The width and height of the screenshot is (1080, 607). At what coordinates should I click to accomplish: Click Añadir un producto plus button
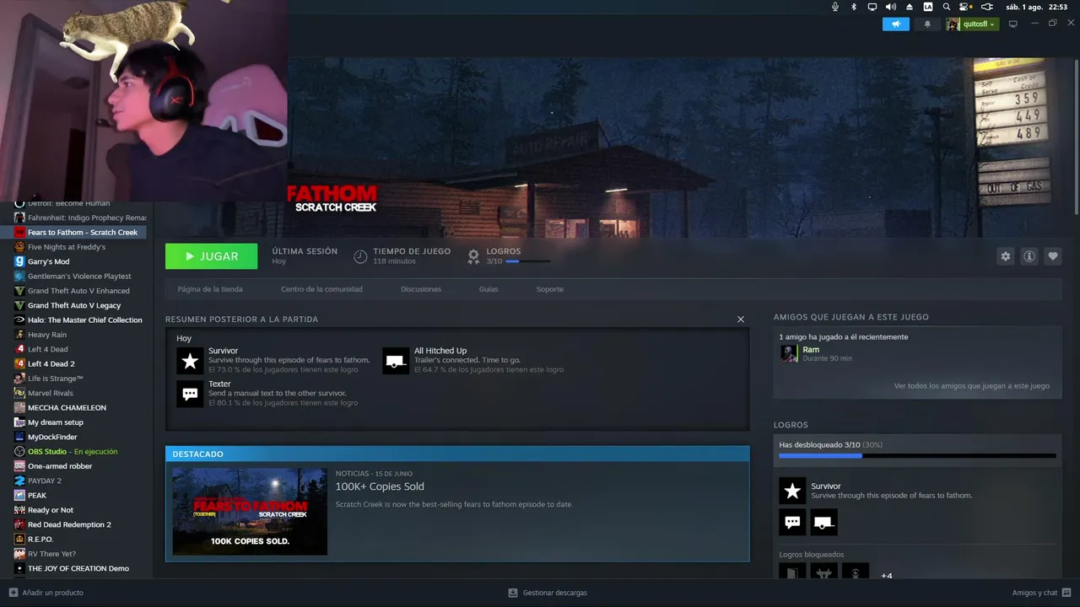click(x=13, y=593)
